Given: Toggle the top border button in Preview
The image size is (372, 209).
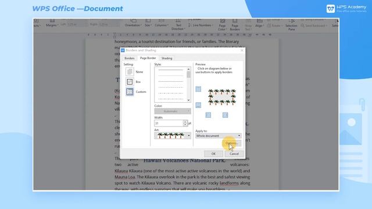Looking at the screenshot, I should point(198,89).
